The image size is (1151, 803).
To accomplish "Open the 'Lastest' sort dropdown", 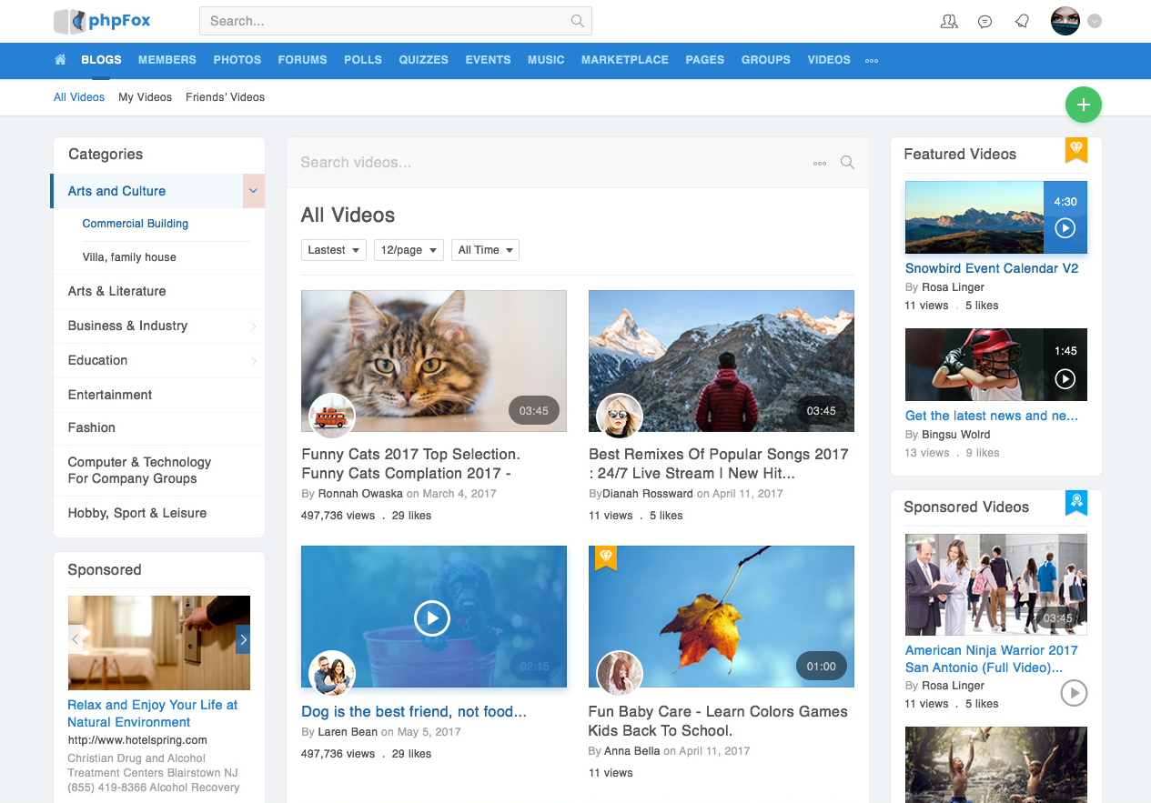I will coord(333,249).
